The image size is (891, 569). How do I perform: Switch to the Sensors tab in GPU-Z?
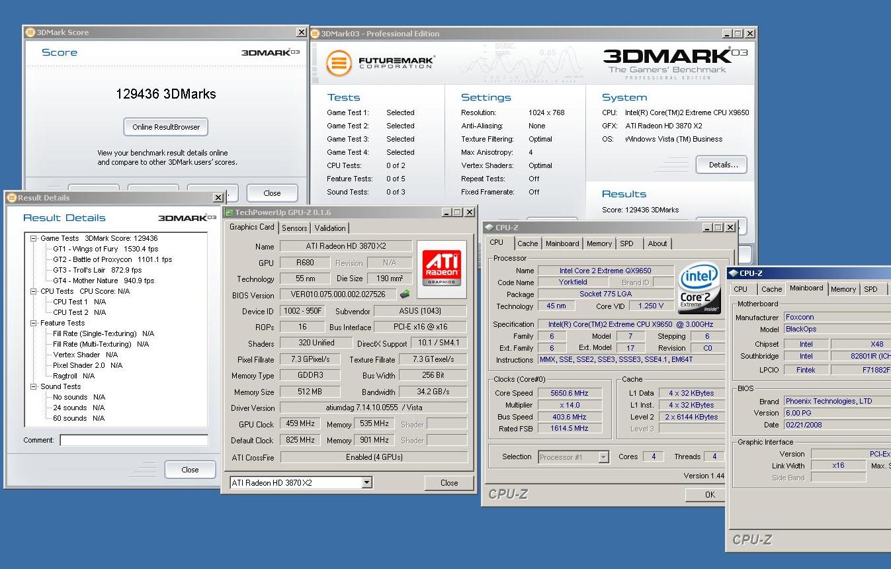click(294, 228)
